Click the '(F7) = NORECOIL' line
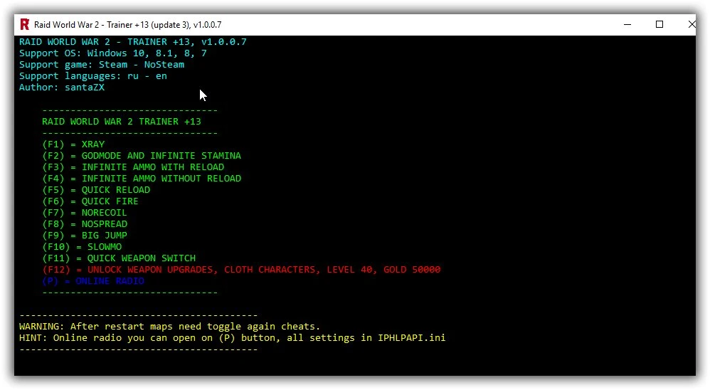Image resolution: width=710 pixels, height=390 pixels. coord(84,212)
